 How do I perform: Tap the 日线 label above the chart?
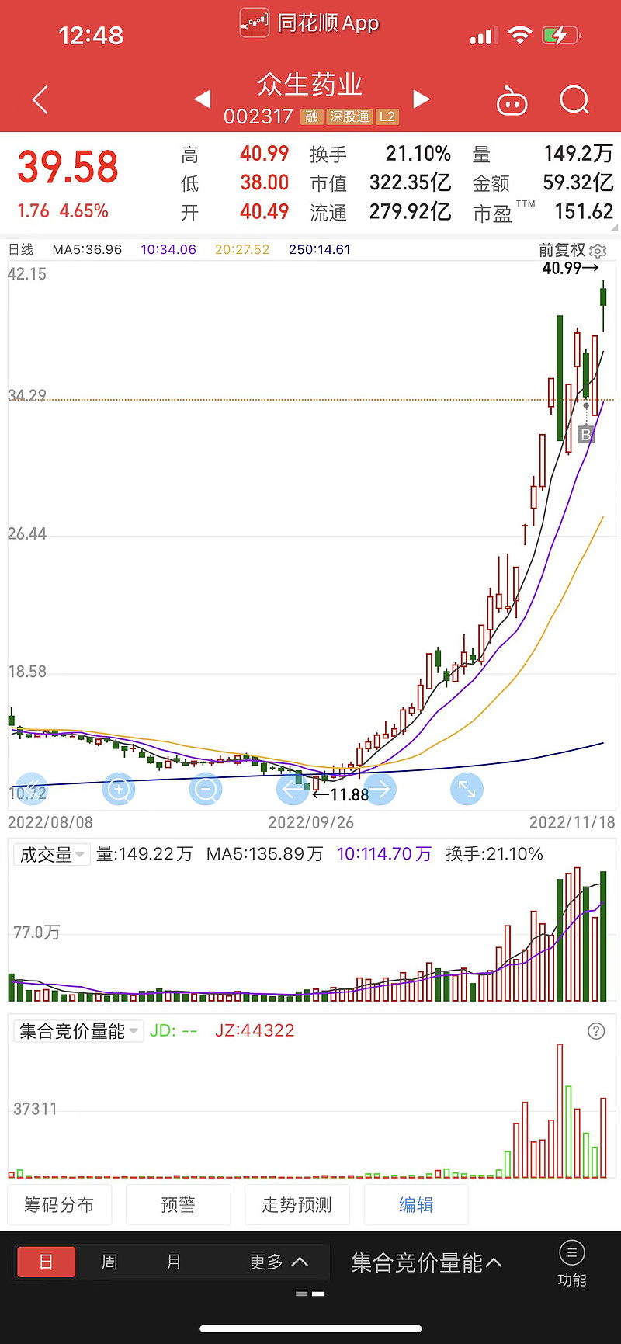(x=21, y=250)
